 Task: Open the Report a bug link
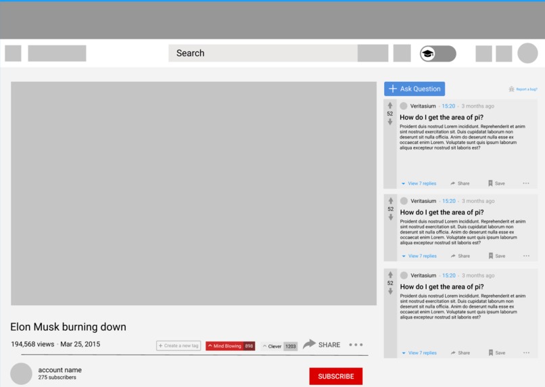(x=527, y=89)
